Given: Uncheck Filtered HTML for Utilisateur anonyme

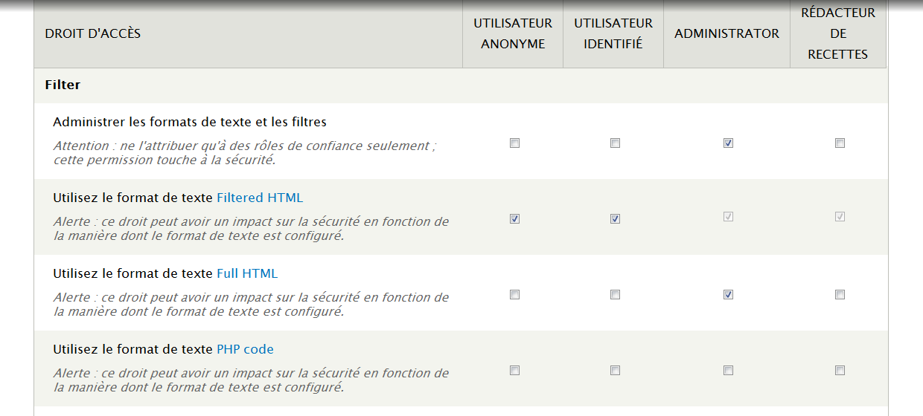Looking at the screenshot, I should tap(514, 219).
